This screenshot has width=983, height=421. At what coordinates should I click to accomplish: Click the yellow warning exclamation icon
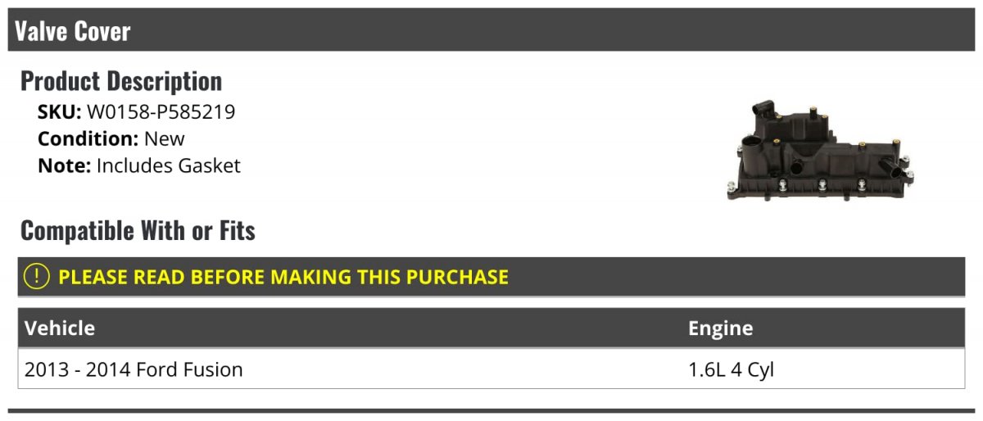[37, 277]
